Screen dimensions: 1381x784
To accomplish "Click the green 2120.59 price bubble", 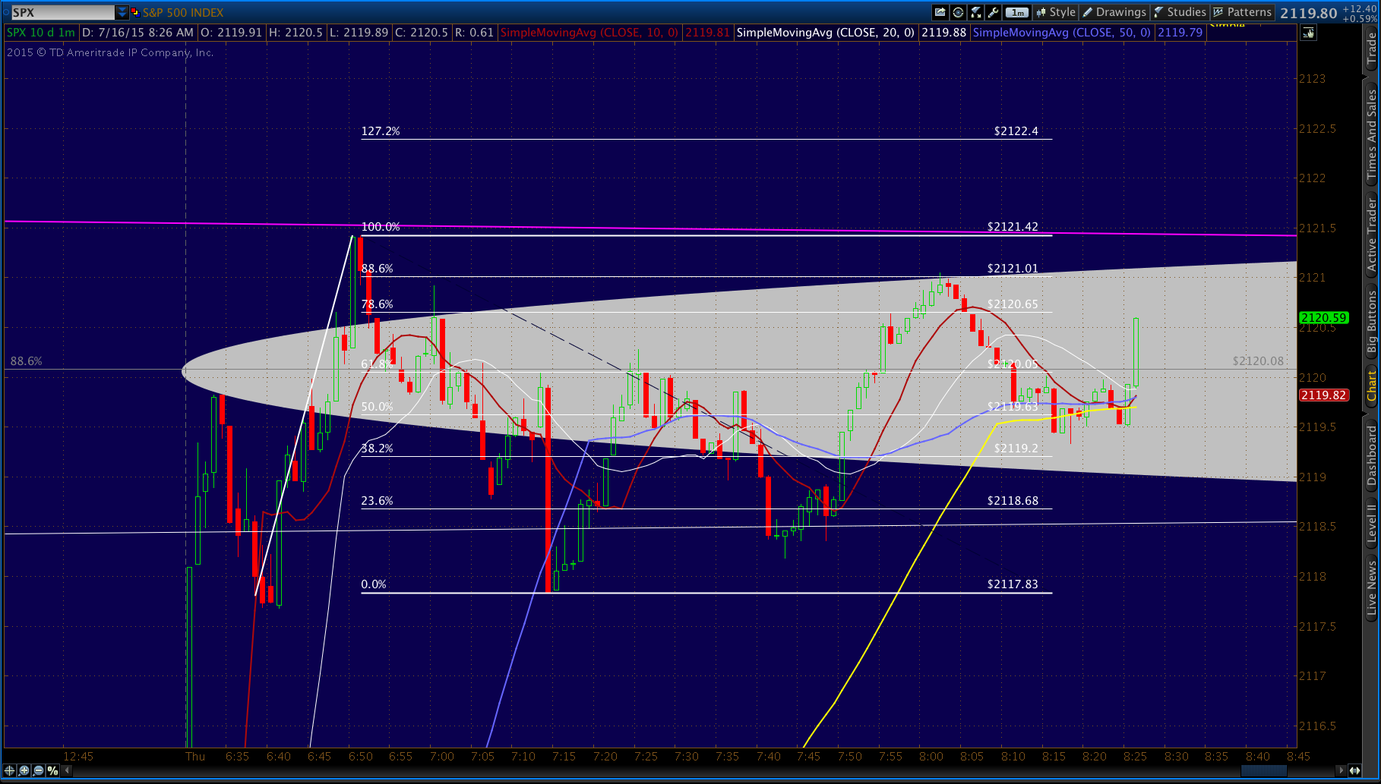I will 1324,318.
